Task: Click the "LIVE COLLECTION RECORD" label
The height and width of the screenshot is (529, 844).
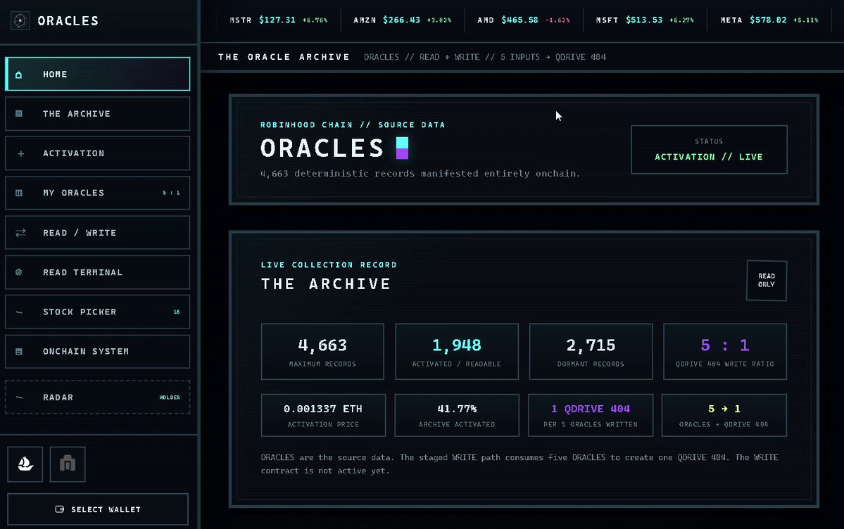Action: [x=329, y=264]
